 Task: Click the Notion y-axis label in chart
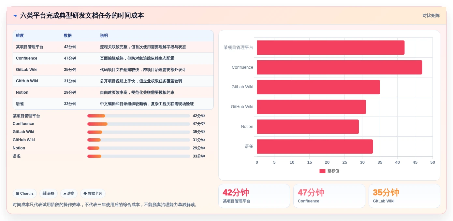[247, 127]
